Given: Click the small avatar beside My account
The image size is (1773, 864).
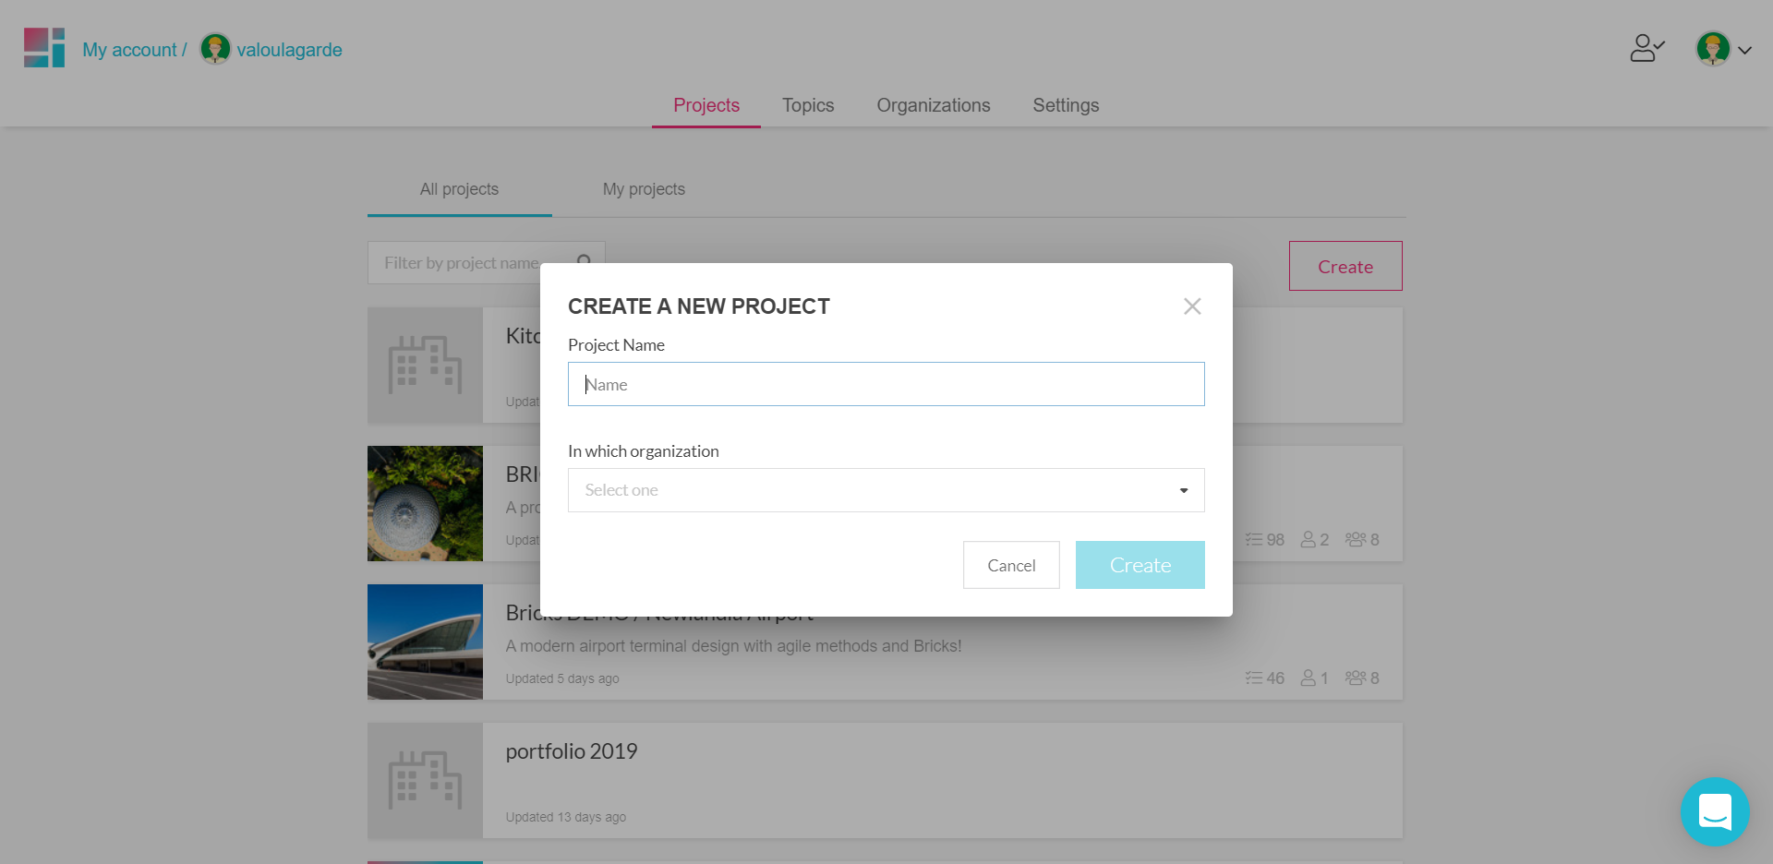Looking at the screenshot, I should point(214,48).
